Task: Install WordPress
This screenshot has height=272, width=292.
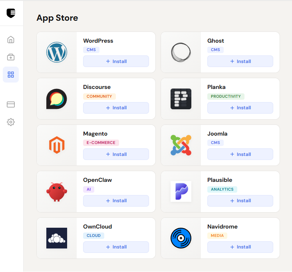Action: [116, 61]
